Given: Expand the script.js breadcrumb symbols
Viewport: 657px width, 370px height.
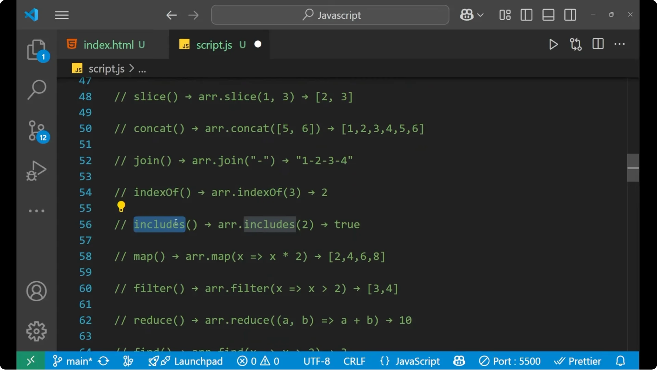Looking at the screenshot, I should coord(142,69).
